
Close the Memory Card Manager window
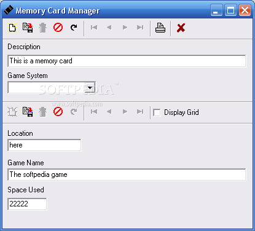point(245,10)
